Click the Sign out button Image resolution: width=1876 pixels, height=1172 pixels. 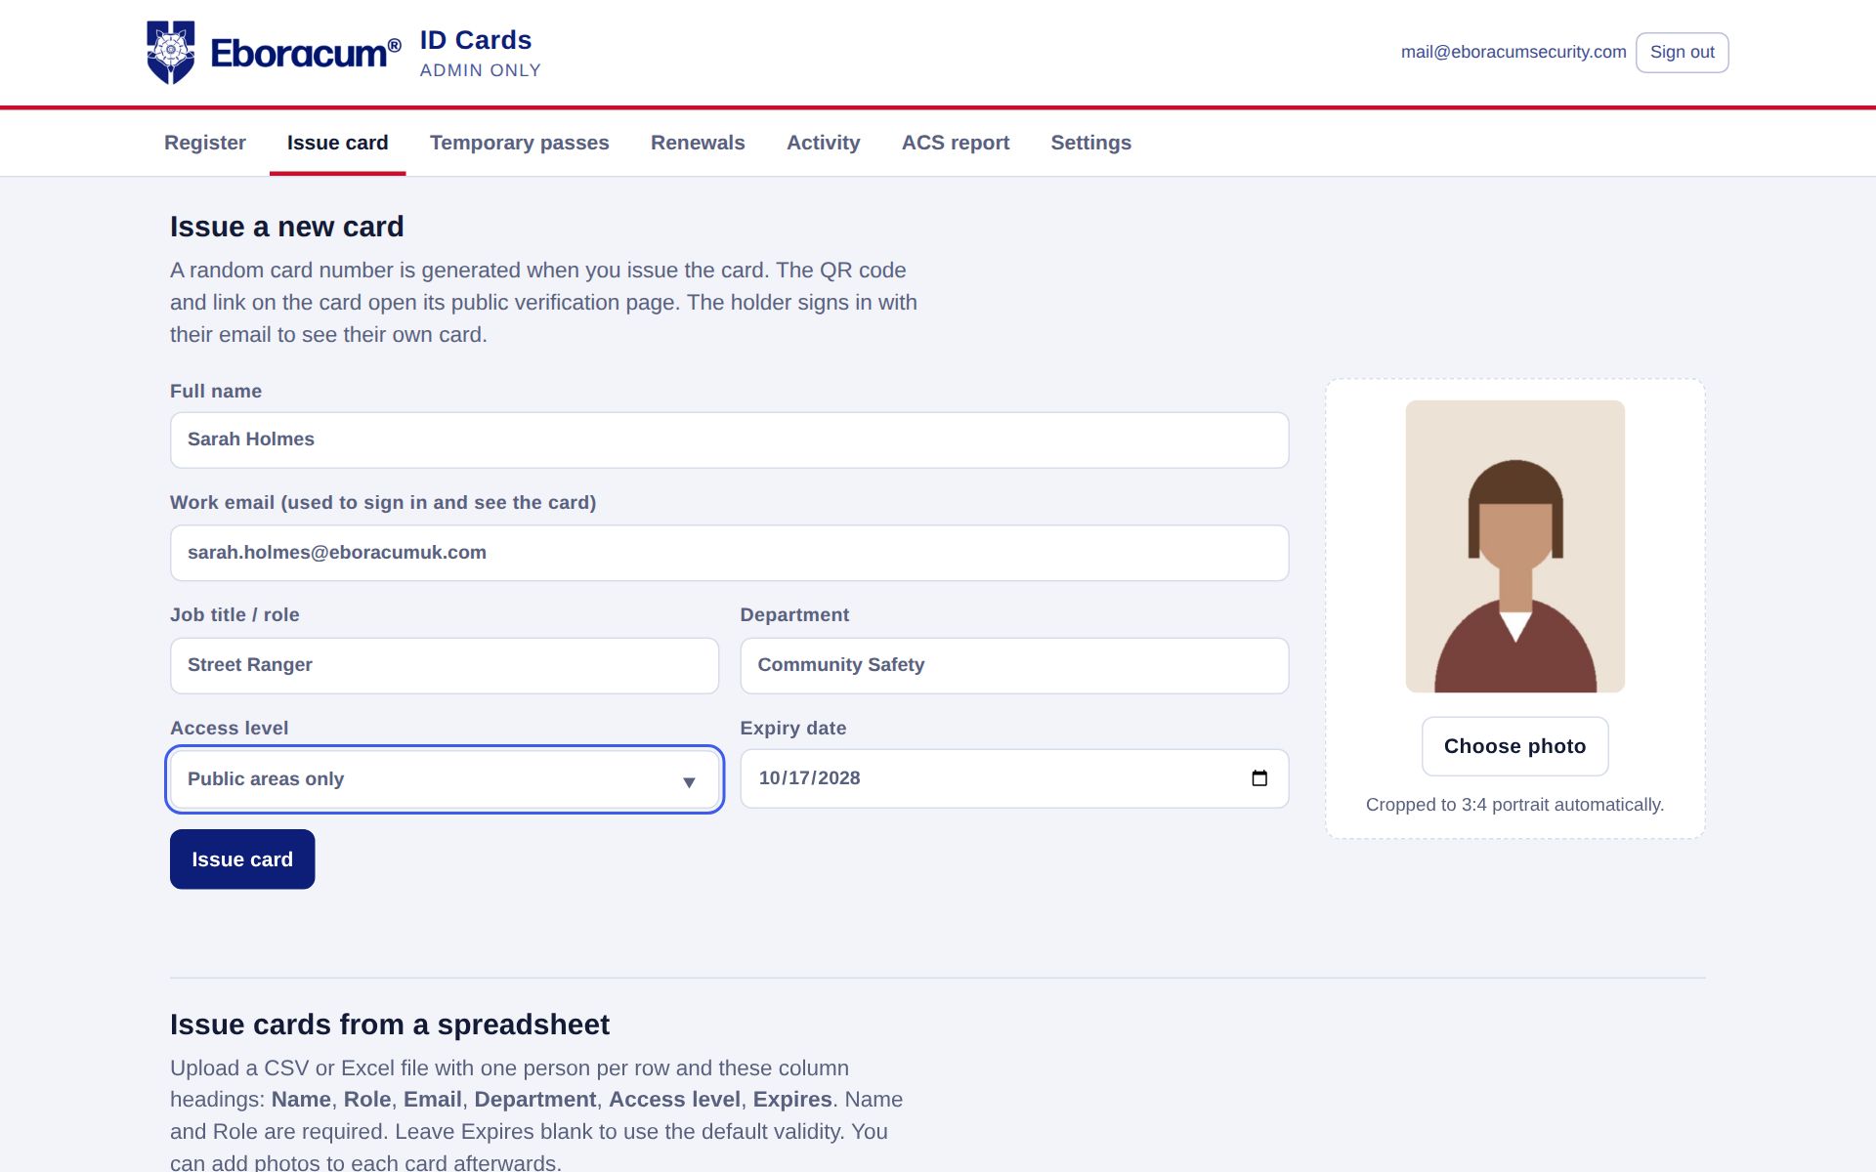[x=1682, y=53]
